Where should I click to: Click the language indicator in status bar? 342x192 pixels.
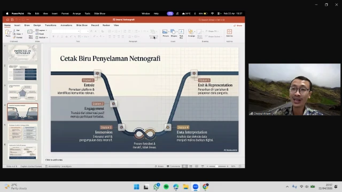pos(31,166)
